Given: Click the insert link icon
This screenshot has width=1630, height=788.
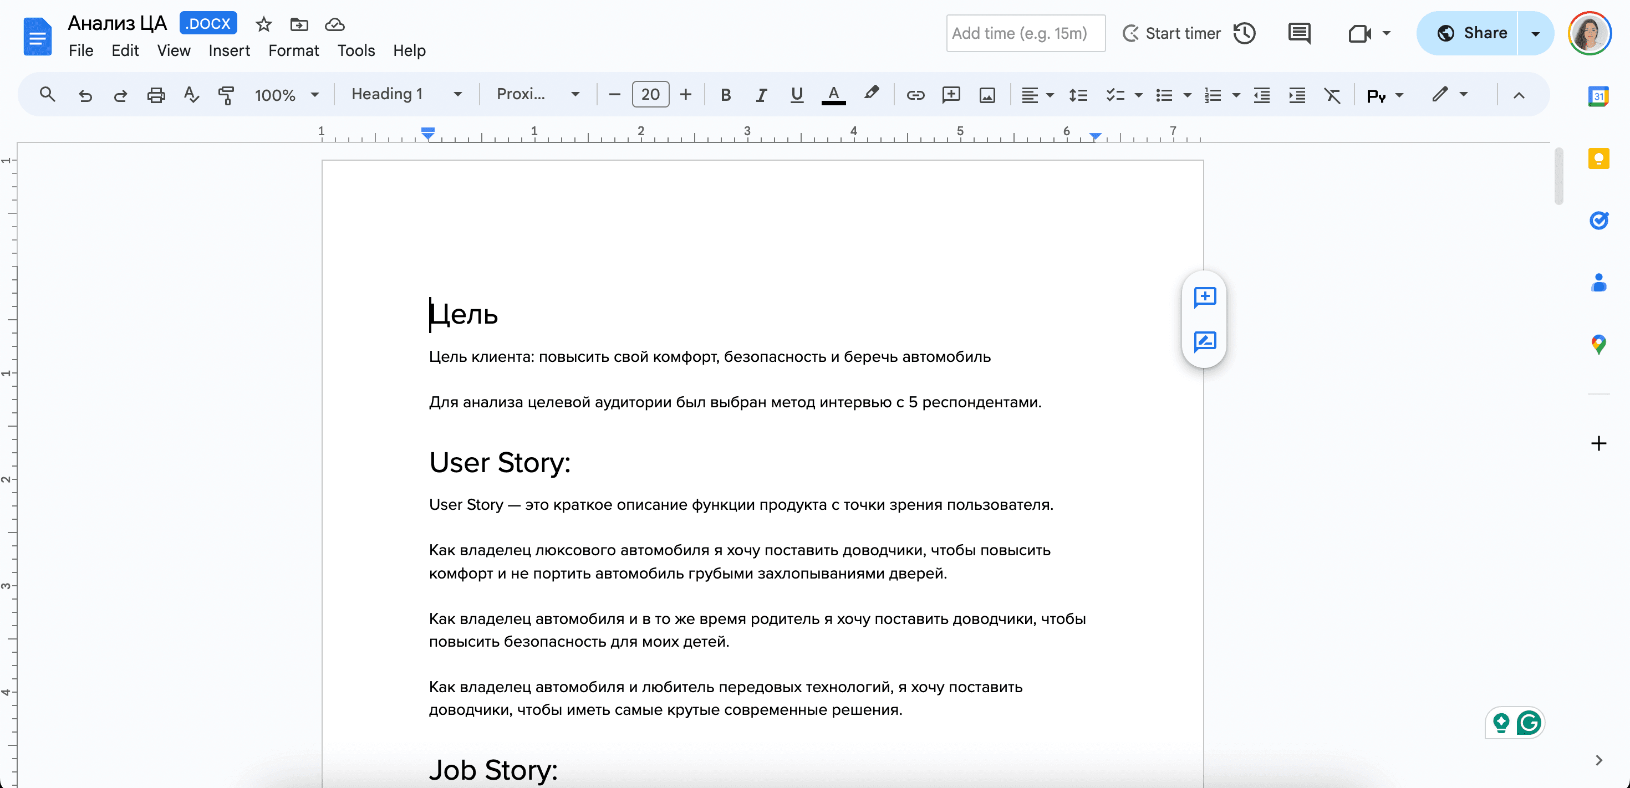Looking at the screenshot, I should pyautogui.click(x=915, y=95).
